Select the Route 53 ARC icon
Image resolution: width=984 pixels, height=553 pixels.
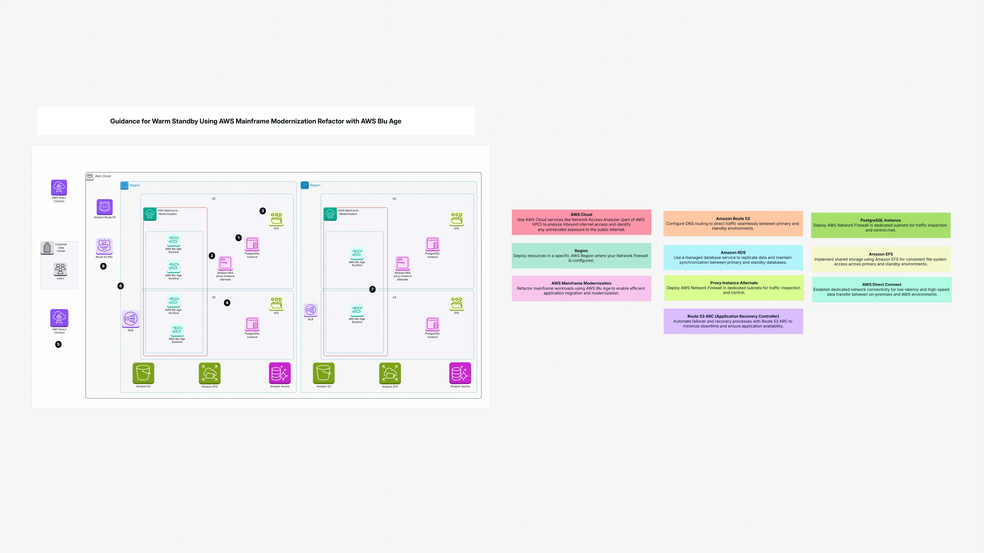(x=104, y=246)
